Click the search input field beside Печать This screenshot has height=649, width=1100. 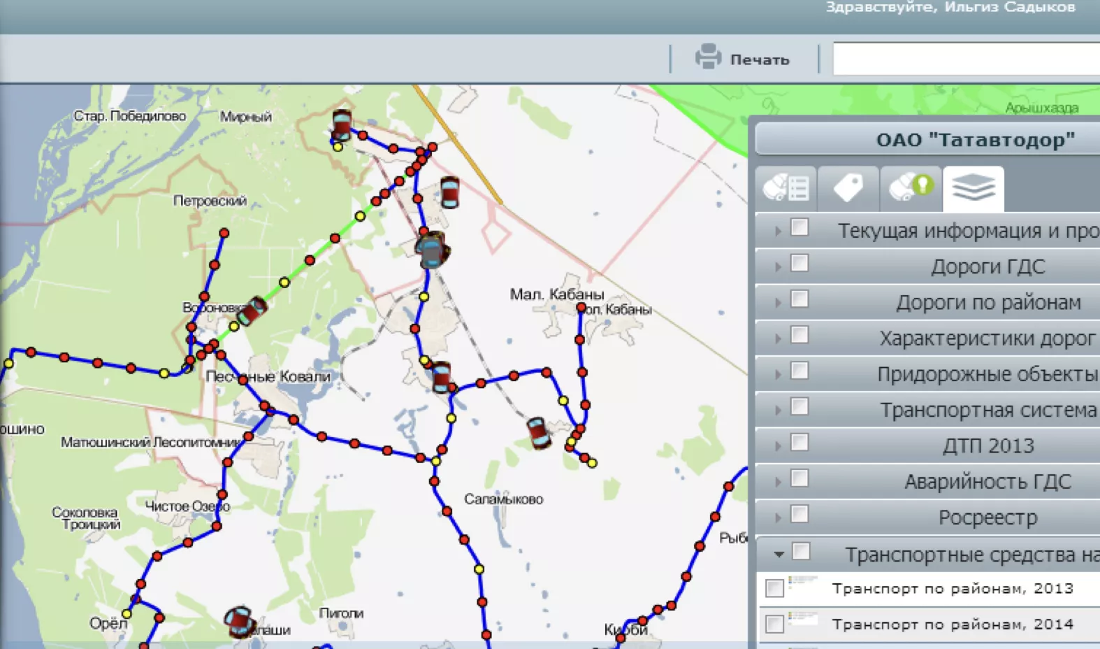click(x=966, y=59)
